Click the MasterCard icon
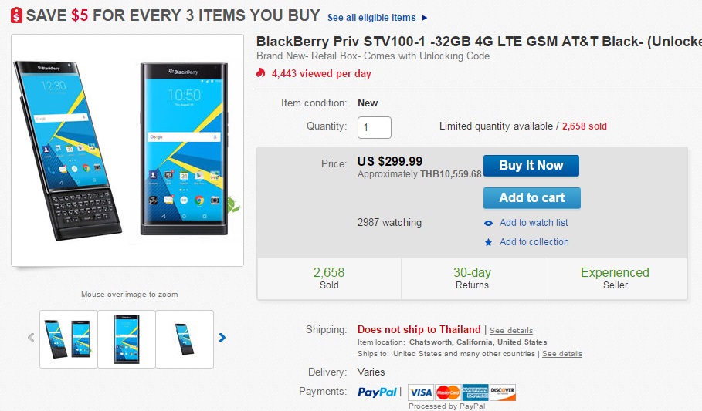The image size is (702, 411). pyautogui.click(x=447, y=392)
